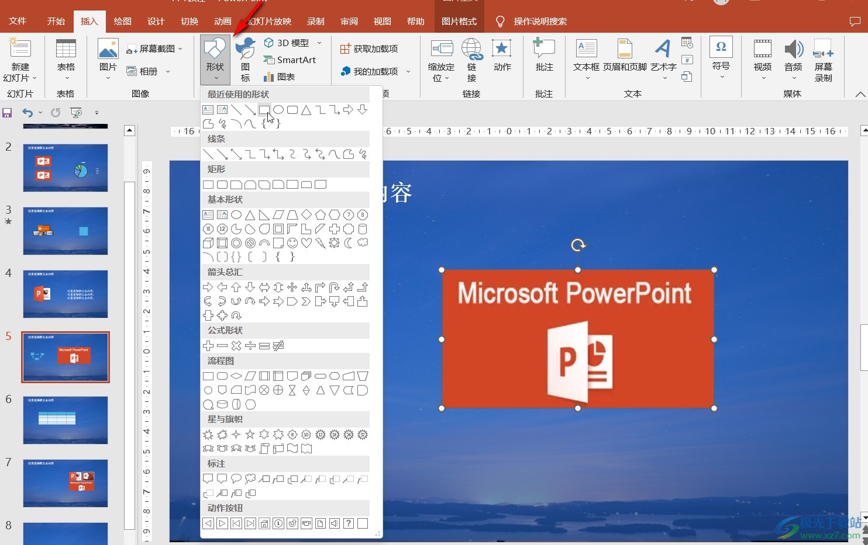Pick the lightning bolt shape
Image resolution: width=868 pixels, height=545 pixels.
point(321,243)
